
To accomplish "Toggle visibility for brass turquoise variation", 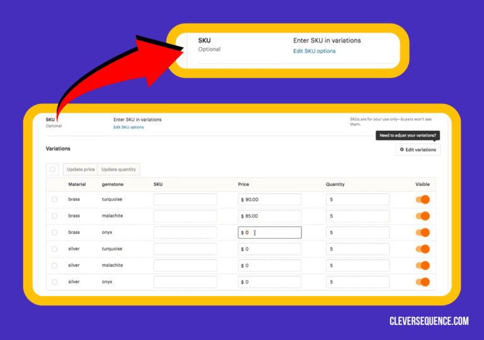I will (x=422, y=200).
